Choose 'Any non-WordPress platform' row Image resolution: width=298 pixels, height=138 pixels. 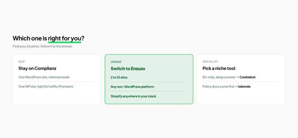(149, 87)
